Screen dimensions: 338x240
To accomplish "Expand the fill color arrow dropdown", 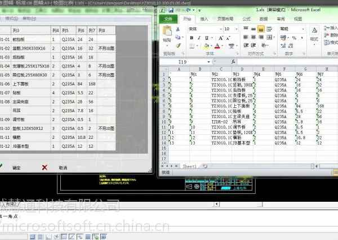I will [x=211, y=46].
